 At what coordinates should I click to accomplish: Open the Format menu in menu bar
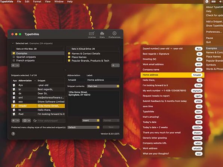point(37,1)
